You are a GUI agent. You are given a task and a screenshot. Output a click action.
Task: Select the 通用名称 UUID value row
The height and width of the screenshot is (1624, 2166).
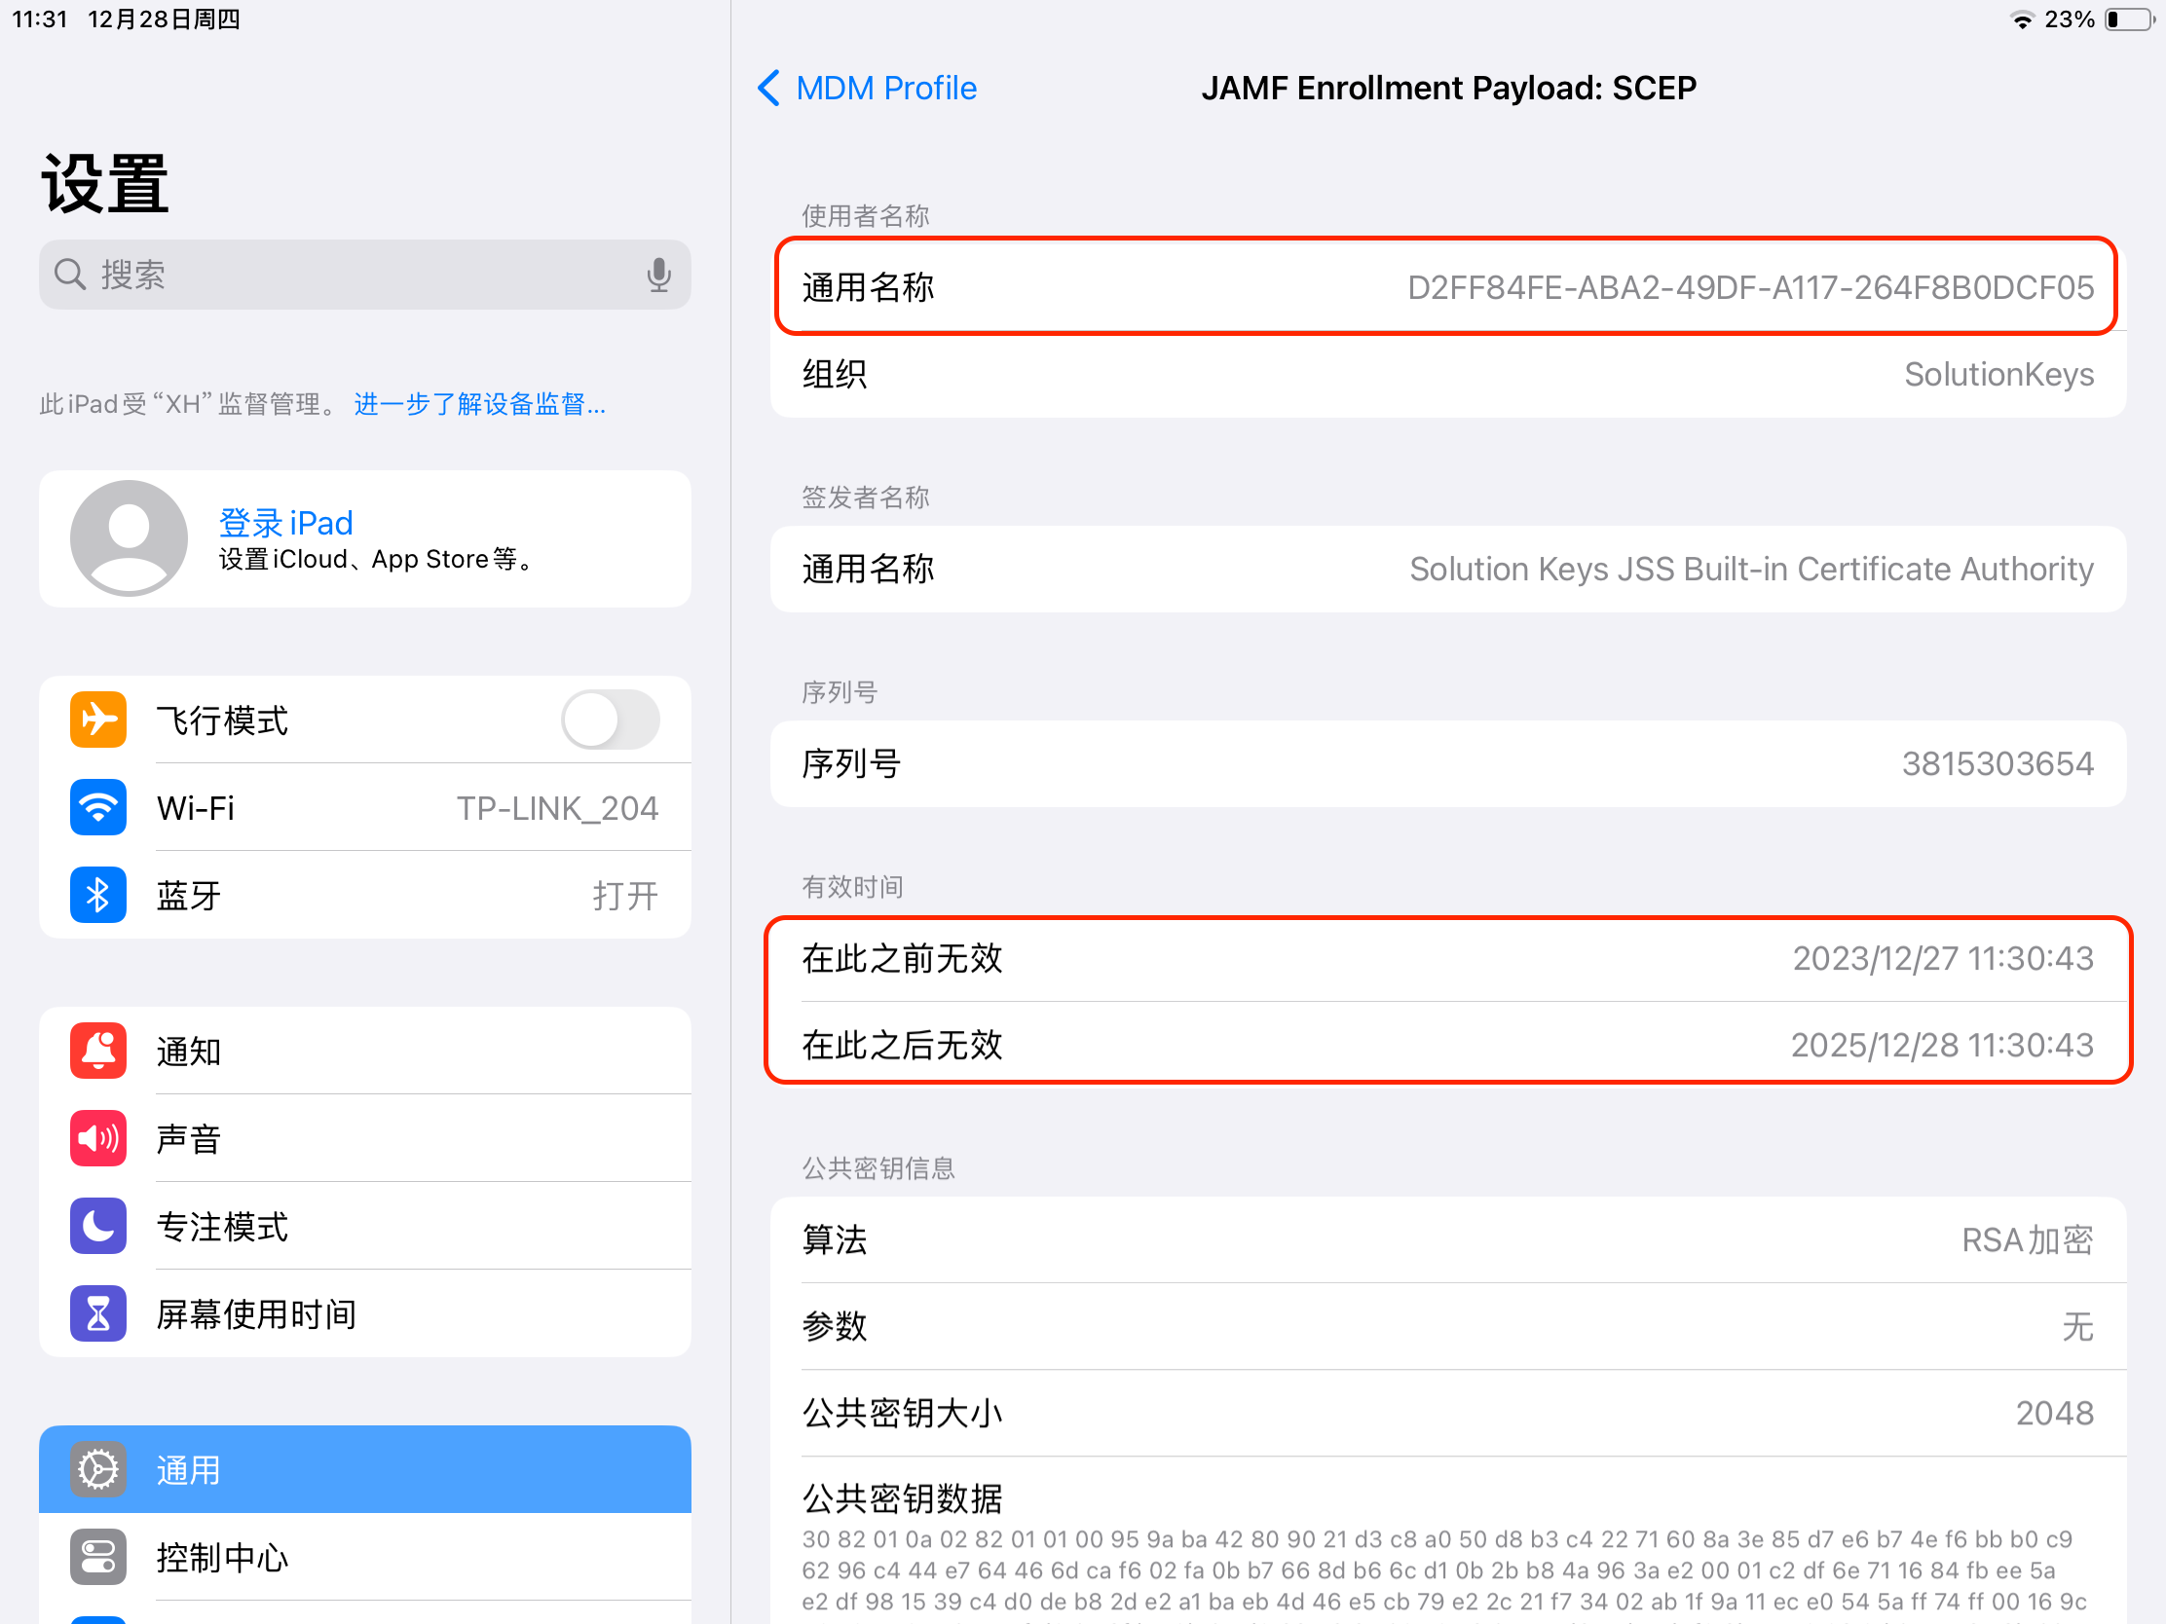(x=1447, y=288)
